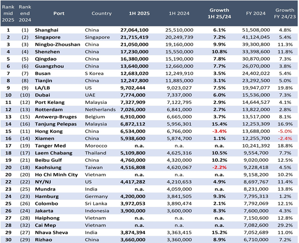The height and width of the screenshot is (243, 299).
Task: Select the Qingdao port cell
Action: click(x=46, y=59)
